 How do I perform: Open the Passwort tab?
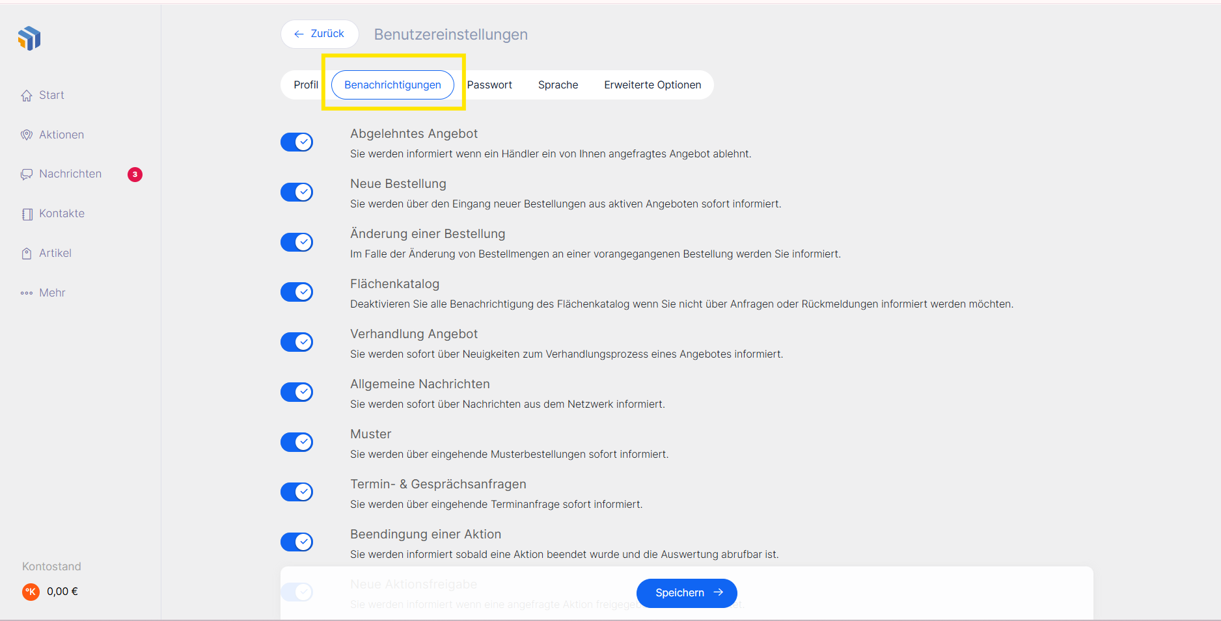tap(489, 85)
